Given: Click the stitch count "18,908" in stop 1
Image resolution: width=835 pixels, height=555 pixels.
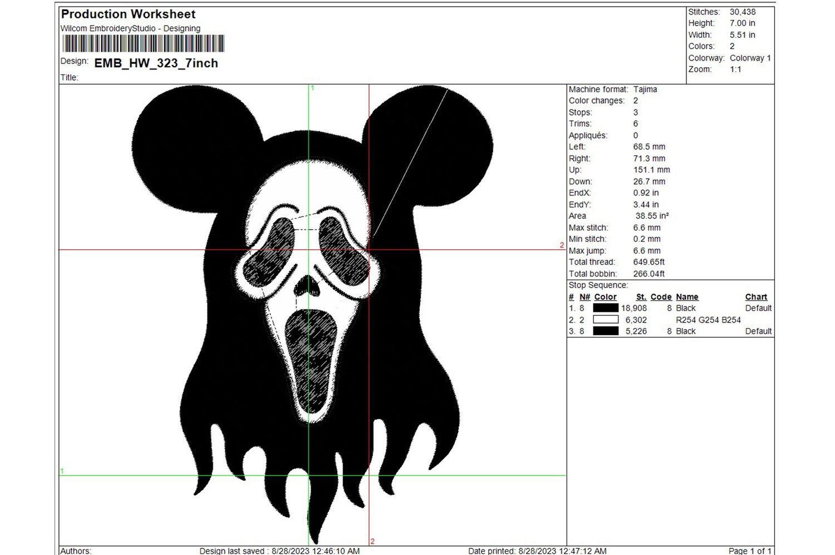Looking at the screenshot, I should [x=634, y=308].
